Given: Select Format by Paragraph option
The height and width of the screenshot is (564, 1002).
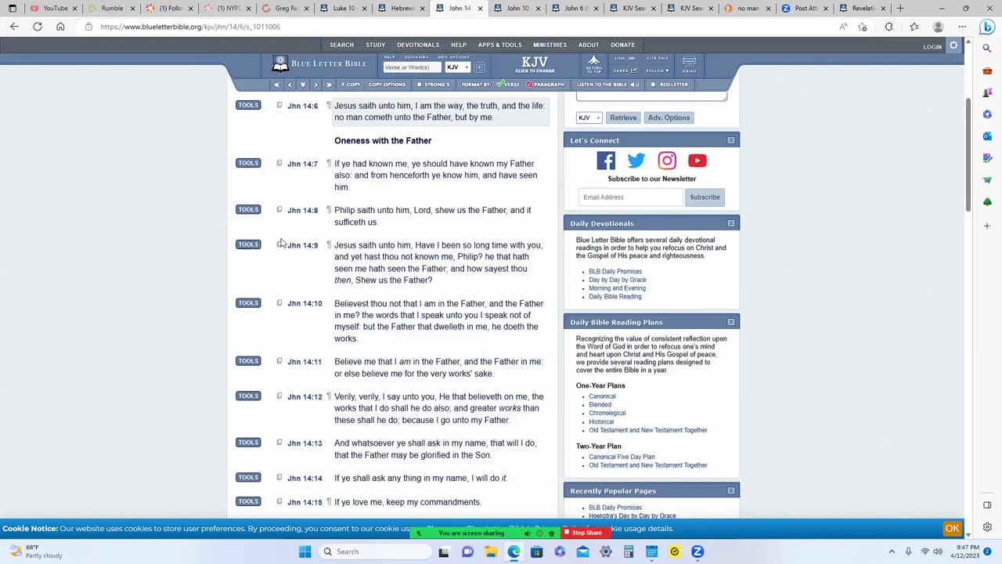Looking at the screenshot, I should coord(545,85).
